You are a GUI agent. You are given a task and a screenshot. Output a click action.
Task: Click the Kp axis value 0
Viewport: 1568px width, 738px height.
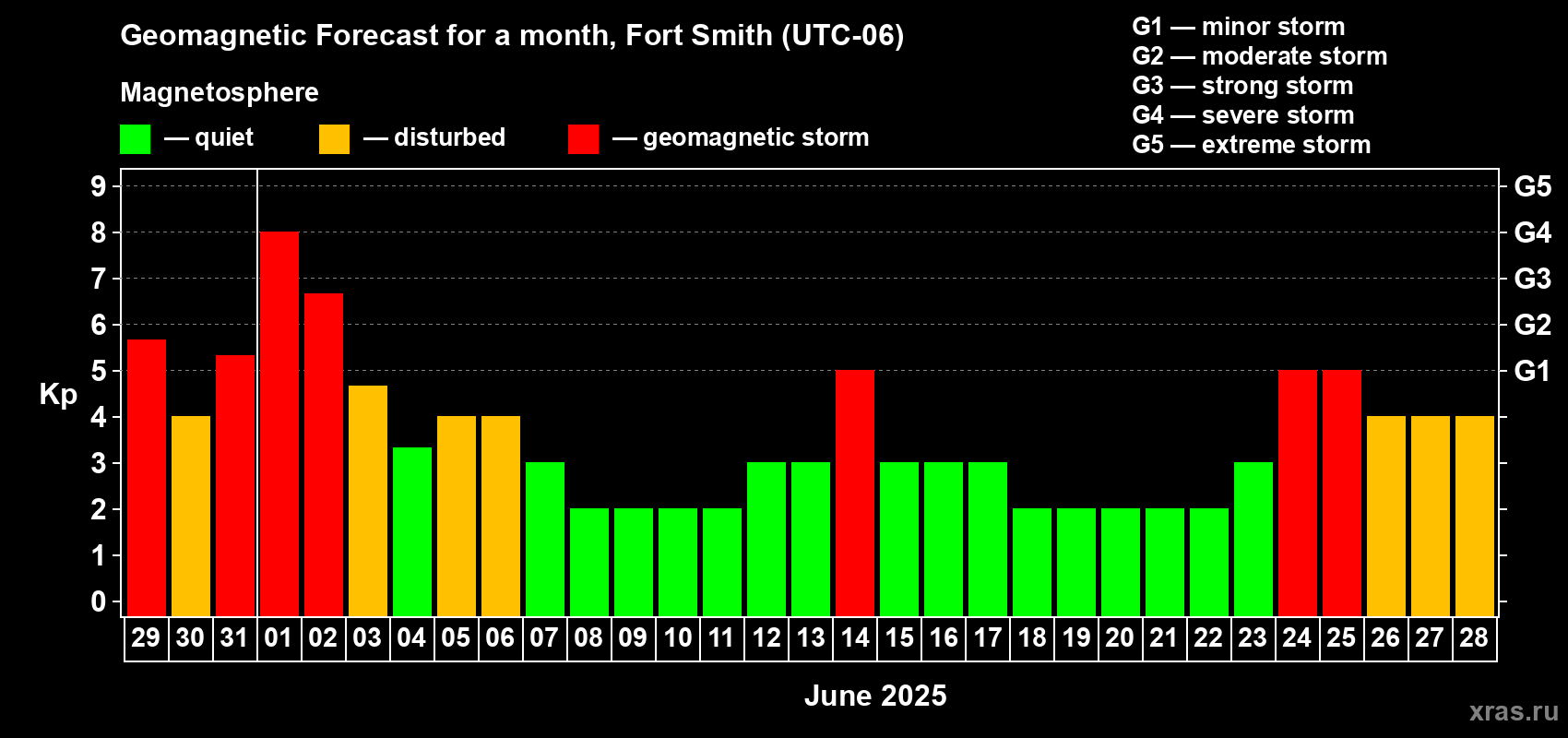click(99, 601)
